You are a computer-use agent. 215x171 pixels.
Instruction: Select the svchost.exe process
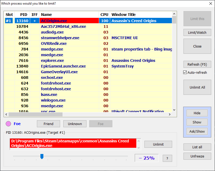pyautogui.click(x=88, y=78)
